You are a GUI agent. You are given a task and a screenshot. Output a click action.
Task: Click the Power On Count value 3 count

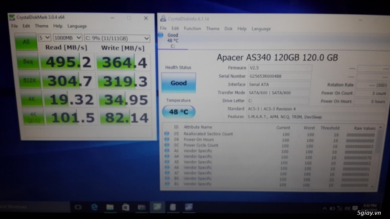[371, 94]
